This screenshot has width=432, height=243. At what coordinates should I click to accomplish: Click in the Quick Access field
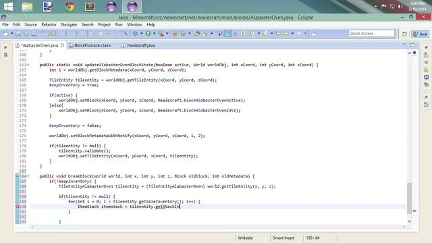pos(371,33)
